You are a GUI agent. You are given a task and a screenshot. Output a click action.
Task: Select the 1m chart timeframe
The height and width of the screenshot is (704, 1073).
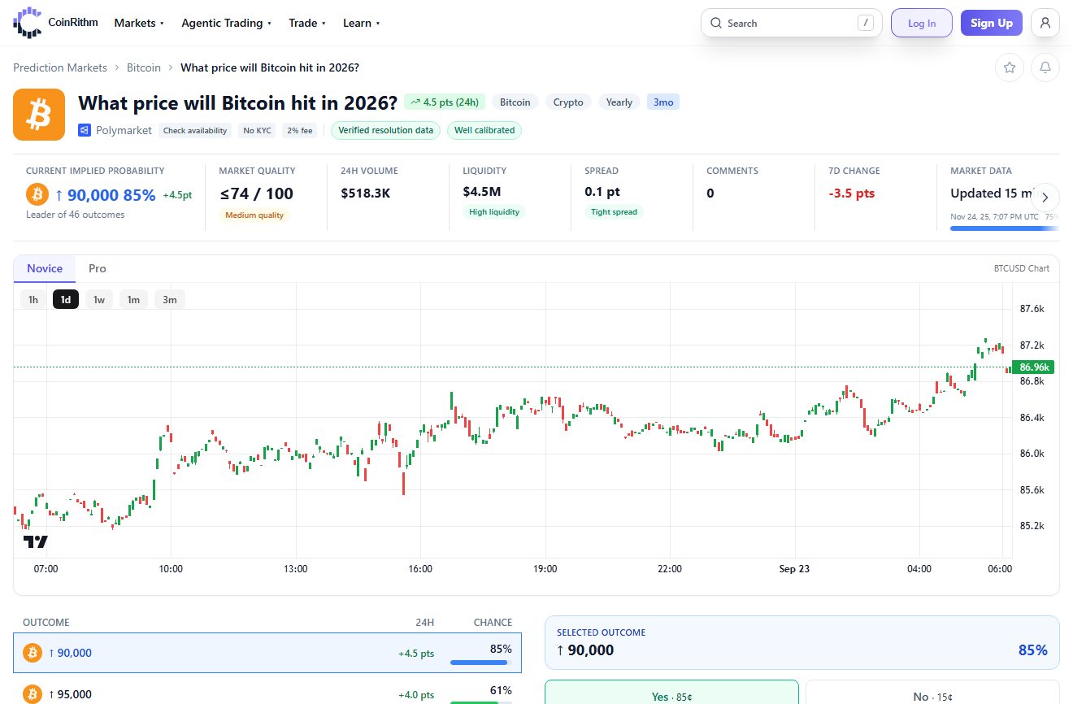[133, 299]
